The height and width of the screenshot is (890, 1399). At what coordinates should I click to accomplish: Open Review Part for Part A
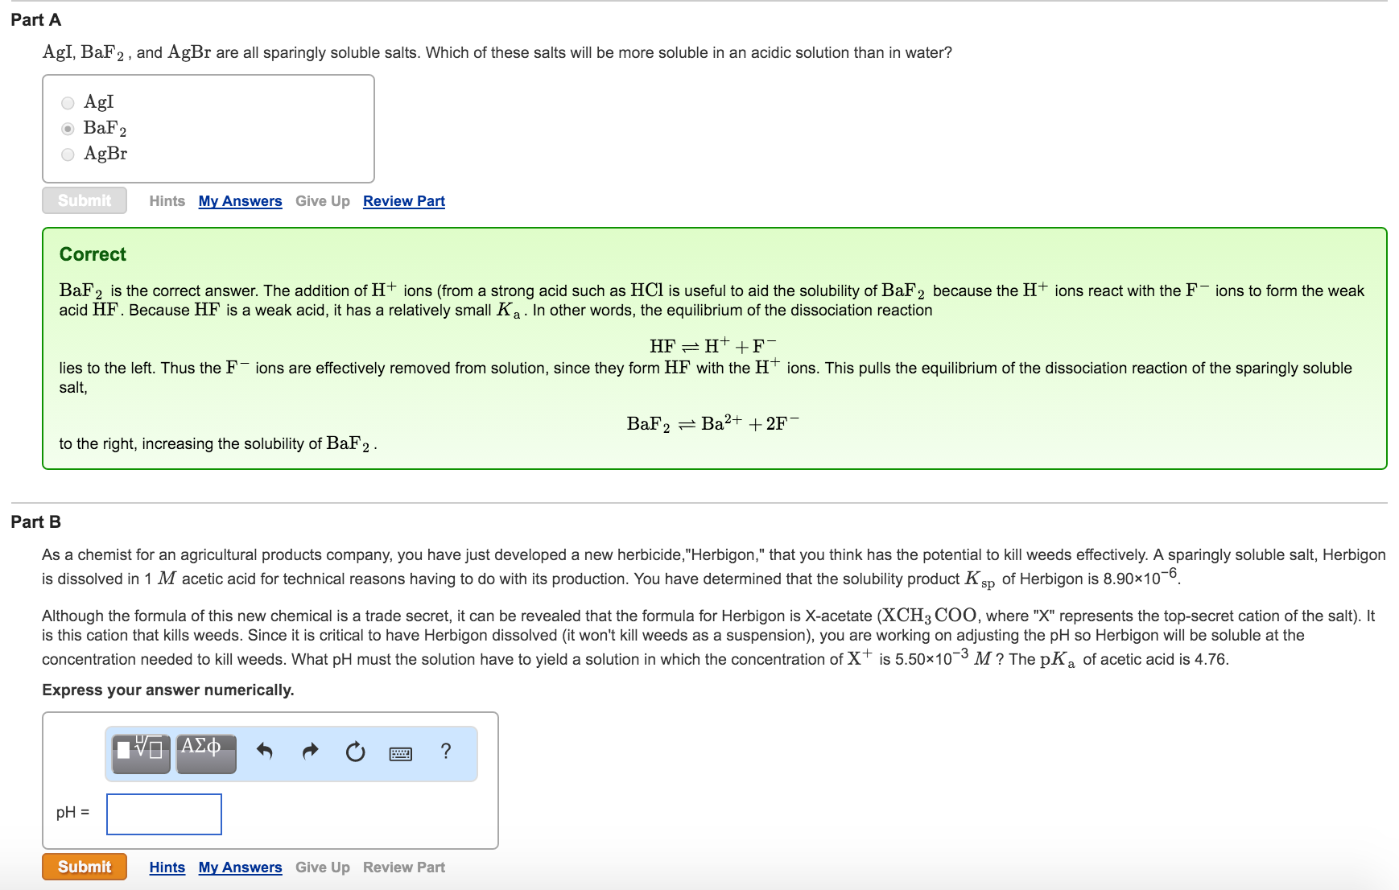tap(403, 200)
